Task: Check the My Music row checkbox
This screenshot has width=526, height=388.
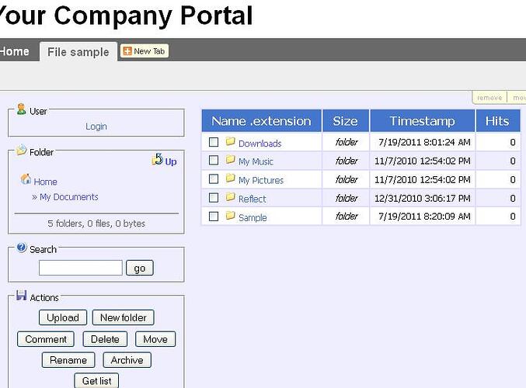Action: click(x=214, y=160)
